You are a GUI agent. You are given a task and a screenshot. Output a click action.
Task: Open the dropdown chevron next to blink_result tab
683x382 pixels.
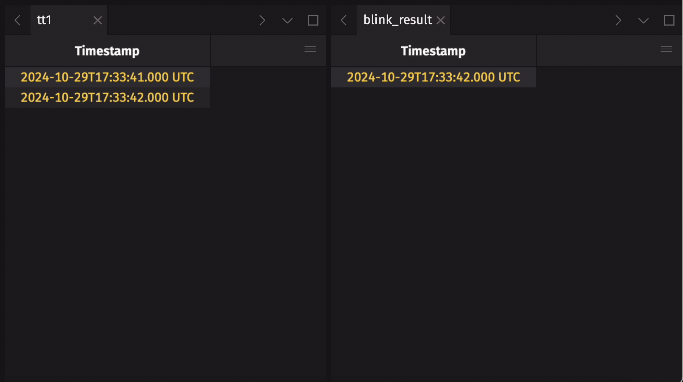coord(643,20)
